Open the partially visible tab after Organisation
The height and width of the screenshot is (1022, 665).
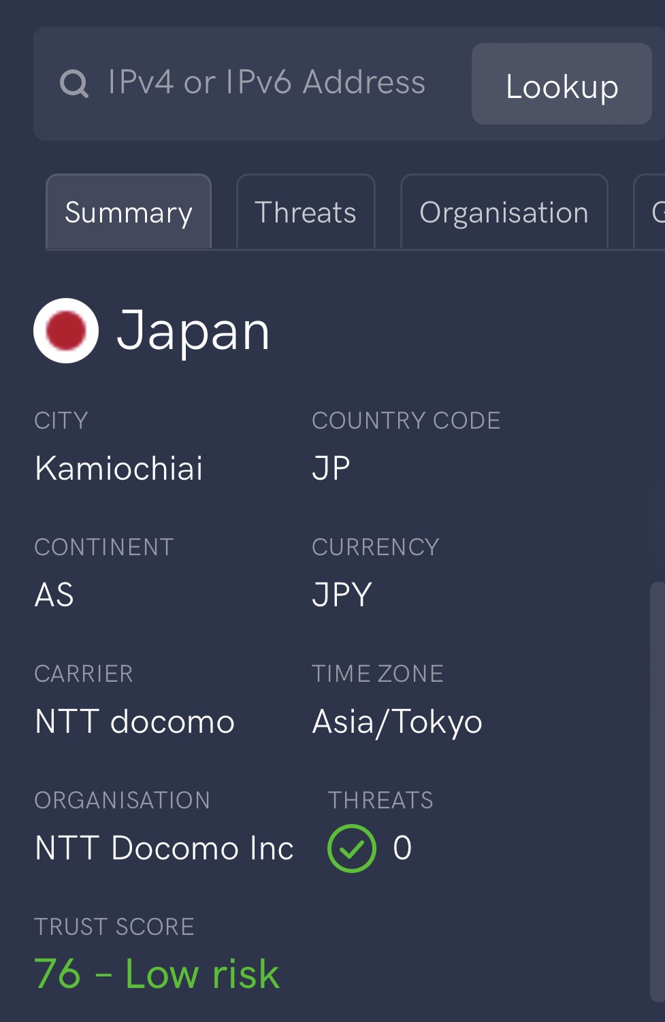[x=650, y=212]
